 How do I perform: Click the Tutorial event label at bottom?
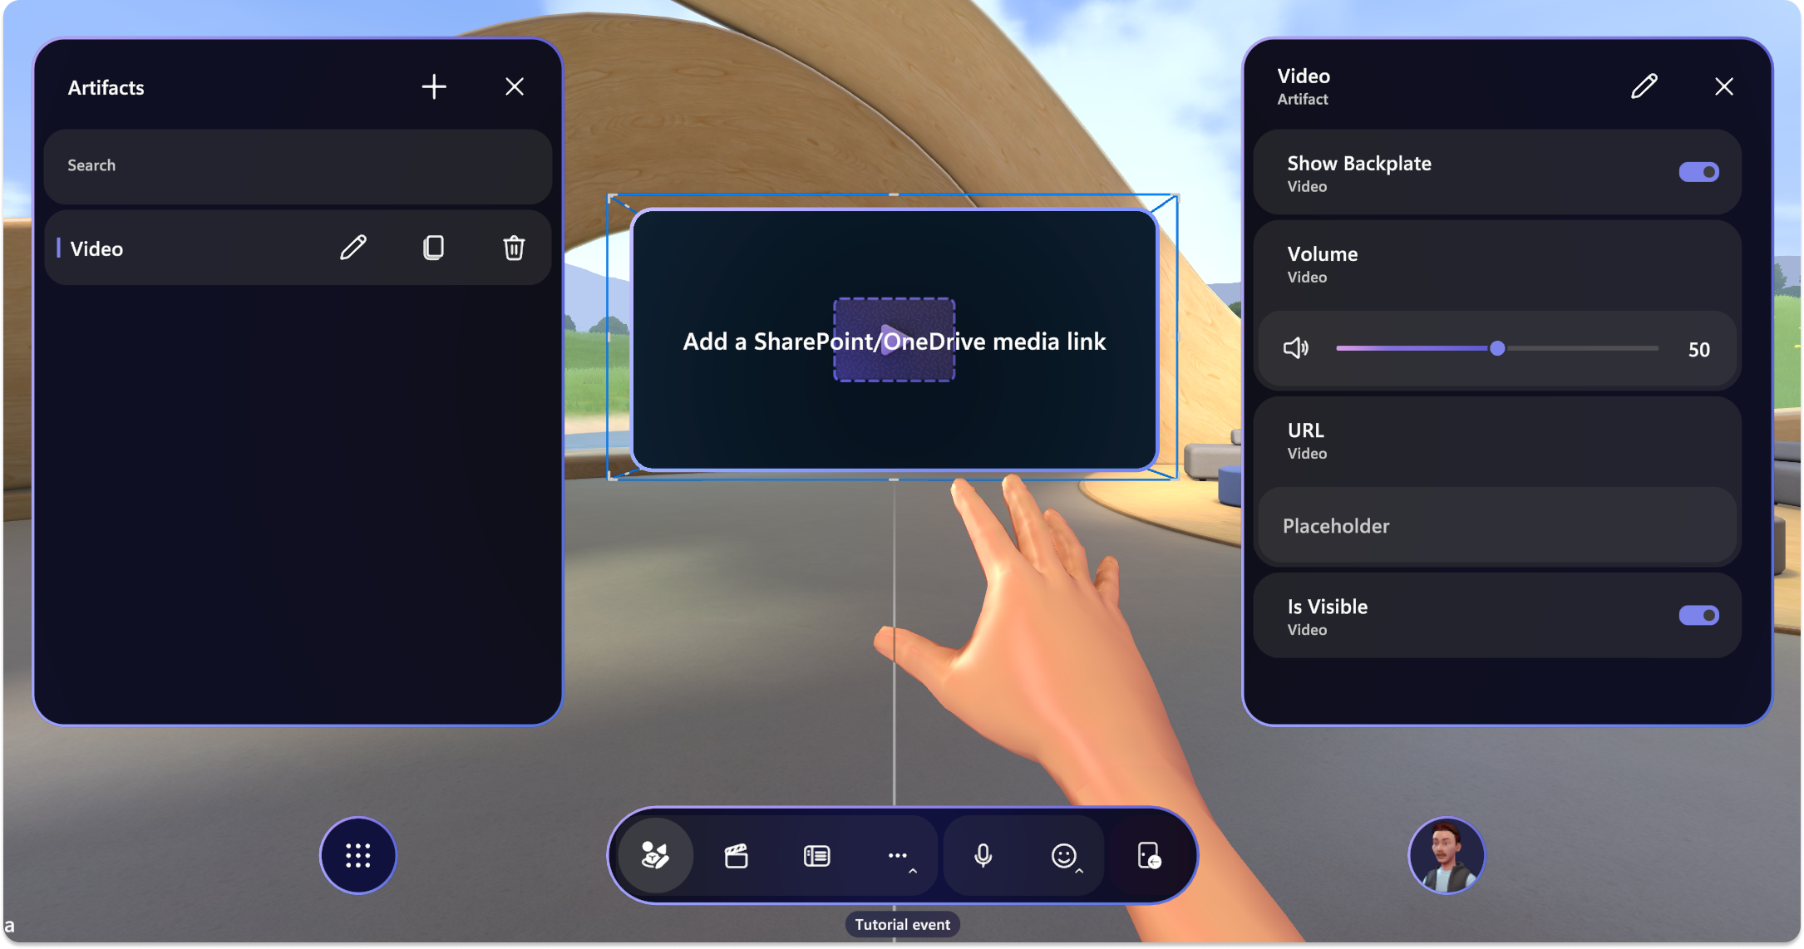click(901, 924)
